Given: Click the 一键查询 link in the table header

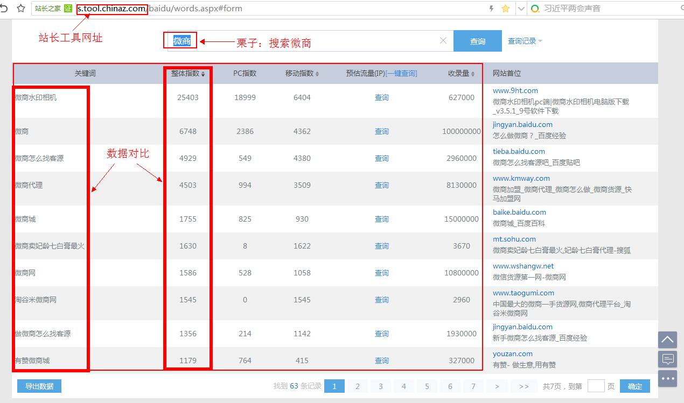Looking at the screenshot, I should click(x=402, y=73).
